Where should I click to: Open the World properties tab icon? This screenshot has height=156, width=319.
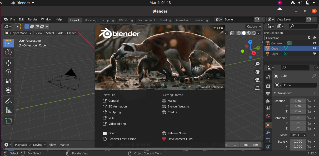(268, 115)
